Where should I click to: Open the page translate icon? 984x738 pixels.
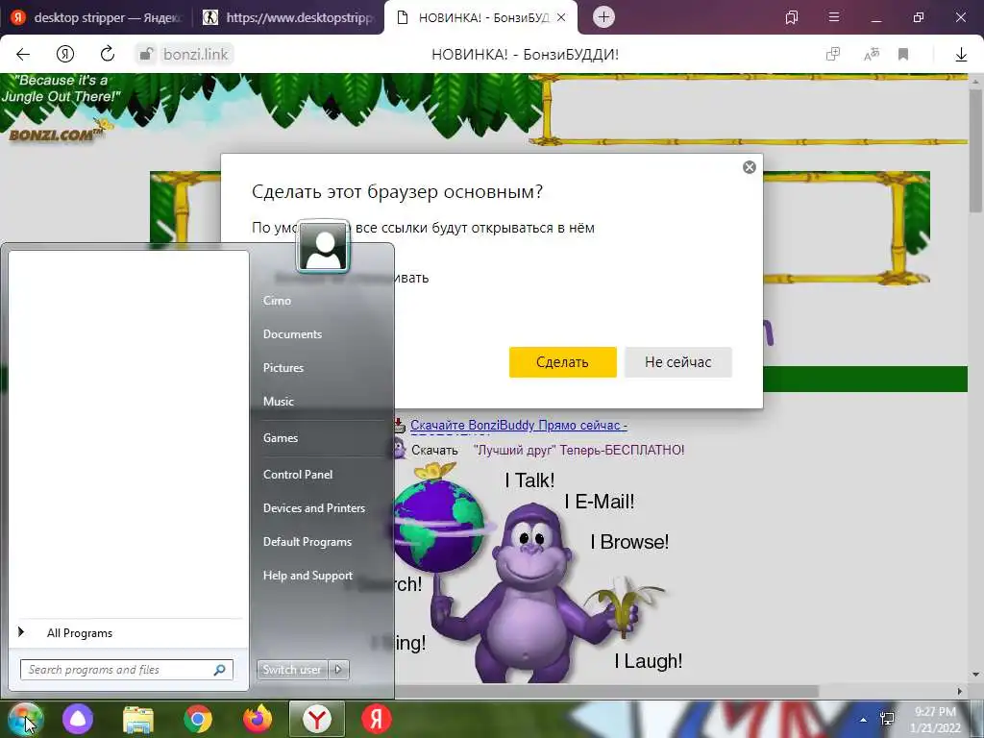872,54
